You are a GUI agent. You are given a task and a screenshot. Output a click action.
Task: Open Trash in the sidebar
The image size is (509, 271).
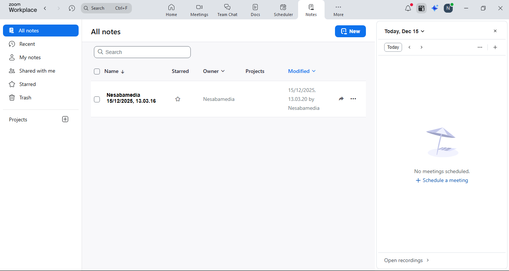coord(25,98)
